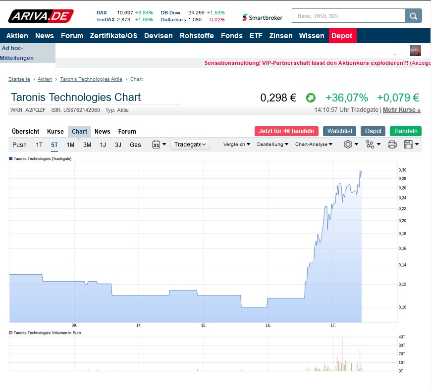
Task: Click the ARIVA.DE logo
Action: pos(41,16)
